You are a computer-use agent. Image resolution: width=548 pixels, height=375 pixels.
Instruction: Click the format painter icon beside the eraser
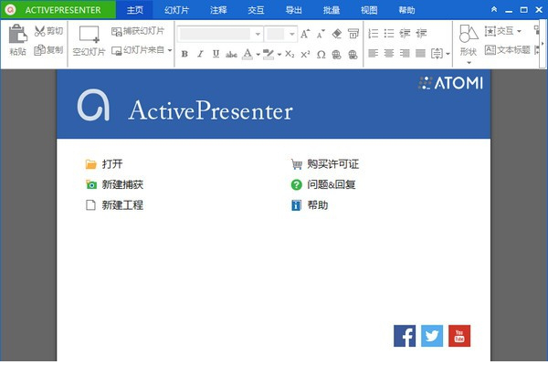tap(353, 34)
